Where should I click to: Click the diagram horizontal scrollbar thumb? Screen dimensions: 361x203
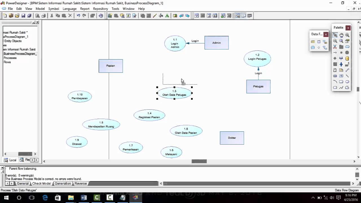pos(199,161)
